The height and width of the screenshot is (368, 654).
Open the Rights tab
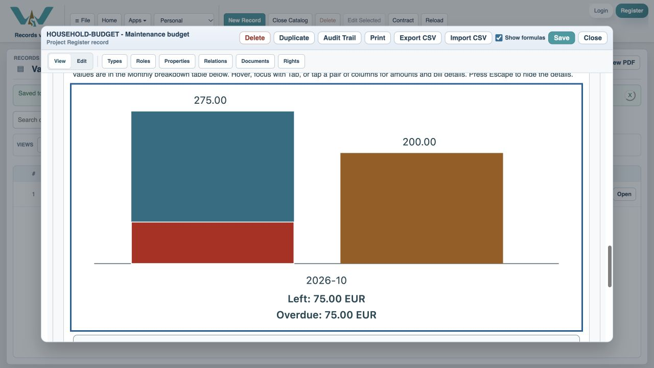(291, 61)
